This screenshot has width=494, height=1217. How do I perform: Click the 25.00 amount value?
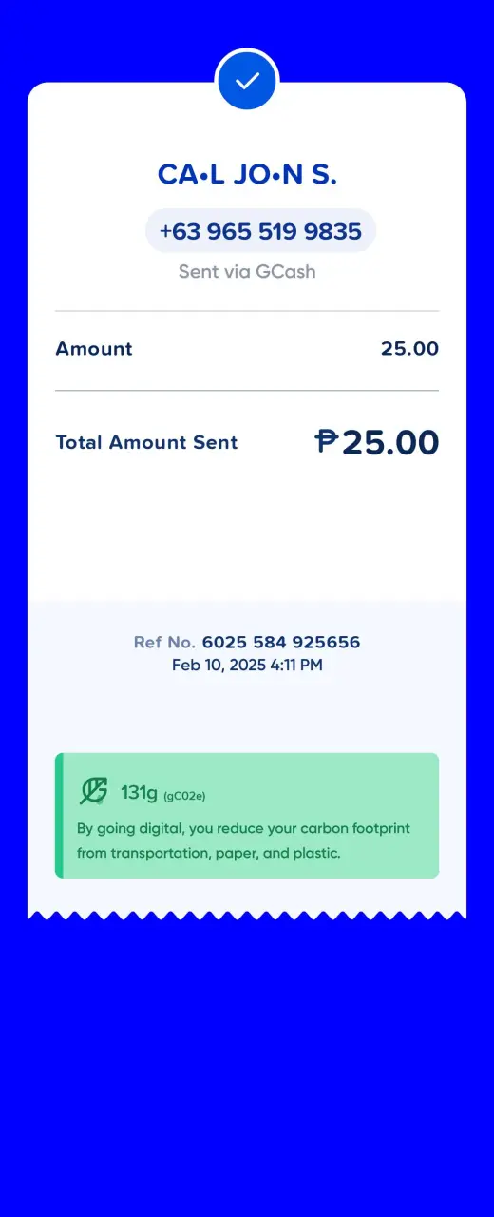[x=409, y=349]
